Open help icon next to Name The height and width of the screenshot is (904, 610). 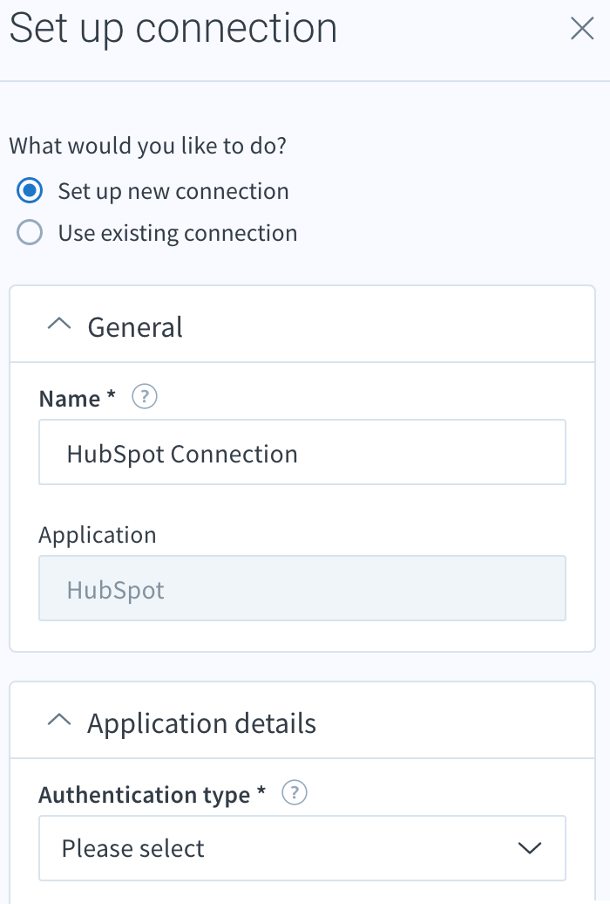tap(145, 397)
